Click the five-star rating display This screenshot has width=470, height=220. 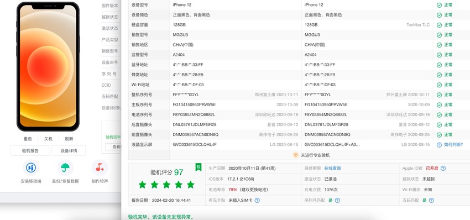point(166,185)
